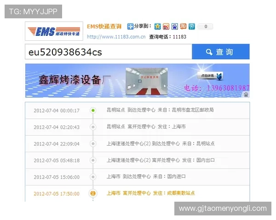Click the magnifier icon in search button
The width and height of the screenshot is (276, 220).
pos(209,52)
